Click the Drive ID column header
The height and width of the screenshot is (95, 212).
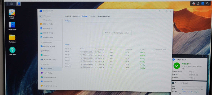click(x=68, y=49)
